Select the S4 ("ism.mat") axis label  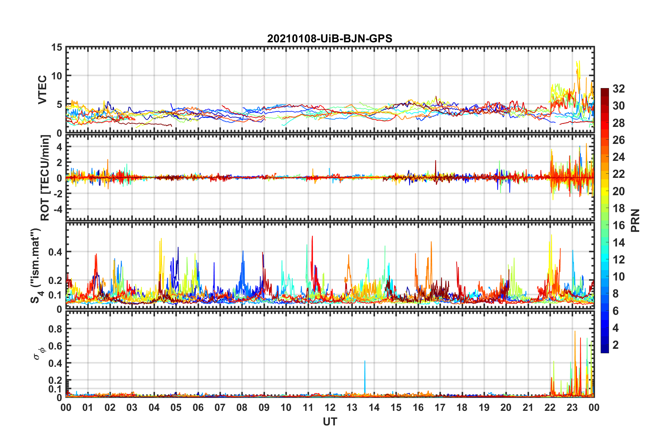pyautogui.click(x=36, y=266)
